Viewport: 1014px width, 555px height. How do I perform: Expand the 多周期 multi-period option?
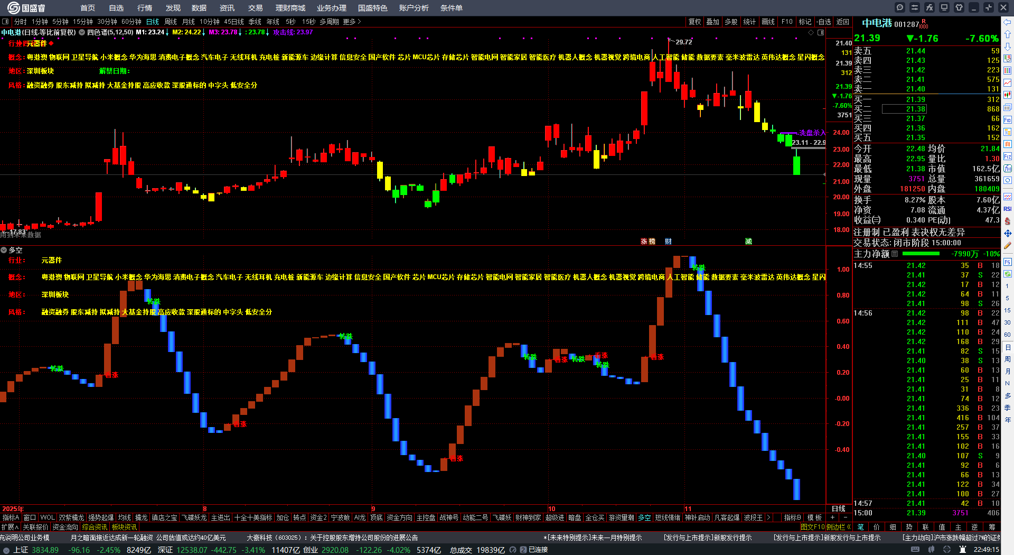tap(329, 22)
